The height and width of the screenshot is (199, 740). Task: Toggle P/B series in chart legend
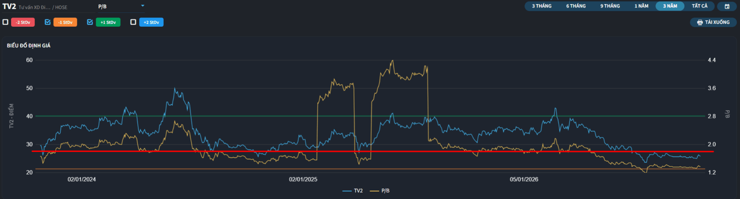(380, 191)
